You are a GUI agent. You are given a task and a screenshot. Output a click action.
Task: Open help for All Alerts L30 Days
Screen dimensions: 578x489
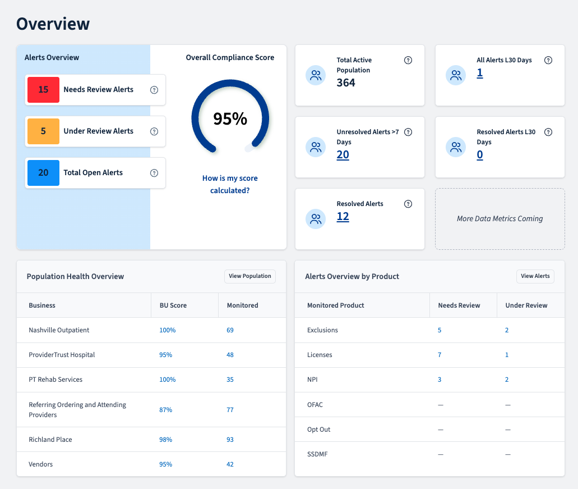548,60
